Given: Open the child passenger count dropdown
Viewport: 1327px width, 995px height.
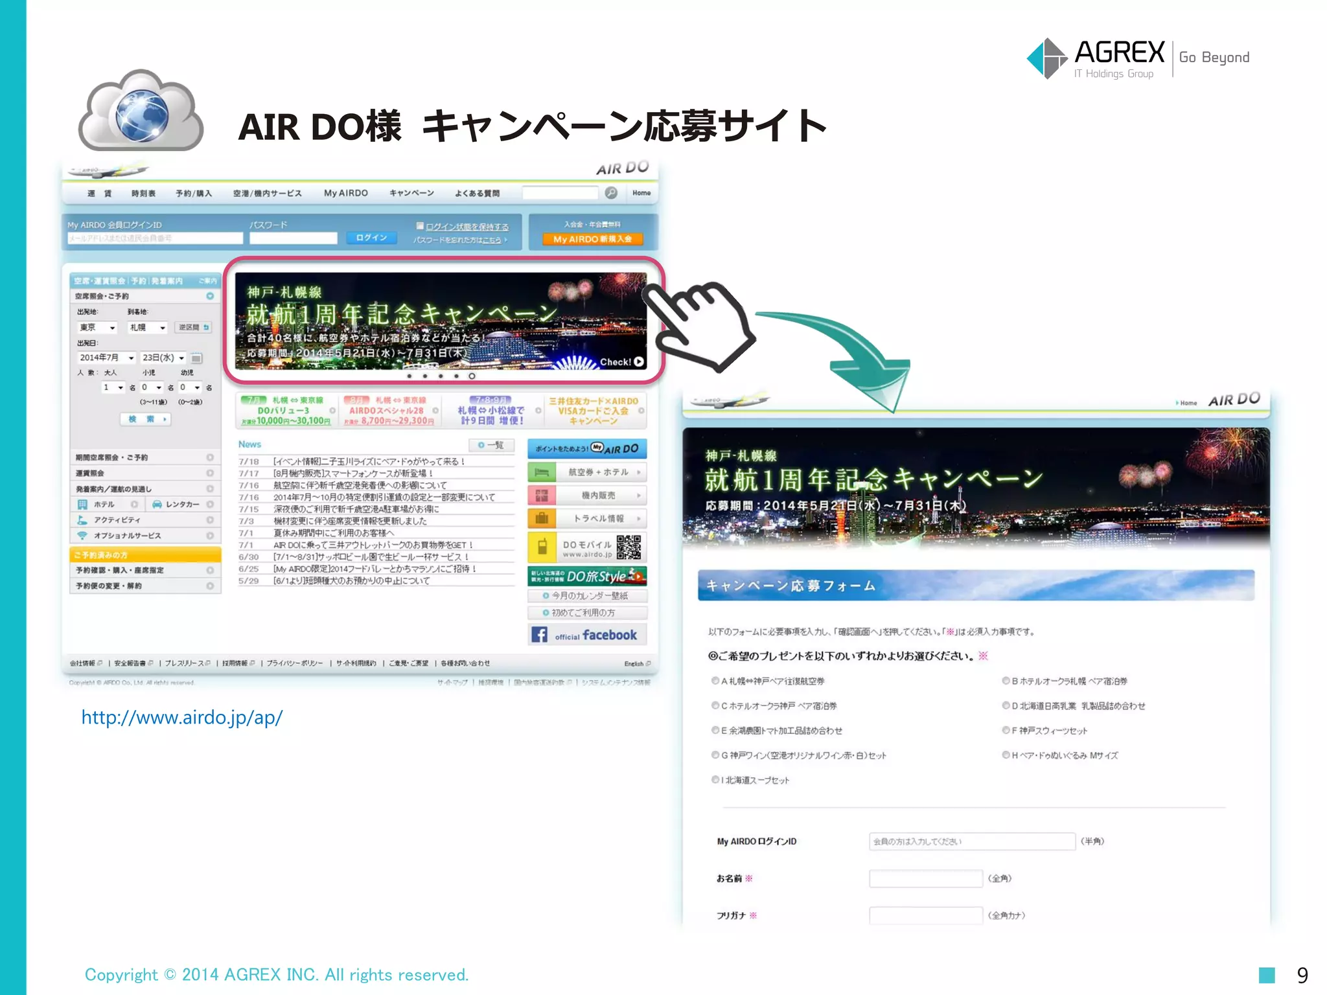Looking at the screenshot, I should pyautogui.click(x=152, y=387).
